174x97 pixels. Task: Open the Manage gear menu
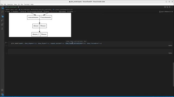[x=2, y=94]
